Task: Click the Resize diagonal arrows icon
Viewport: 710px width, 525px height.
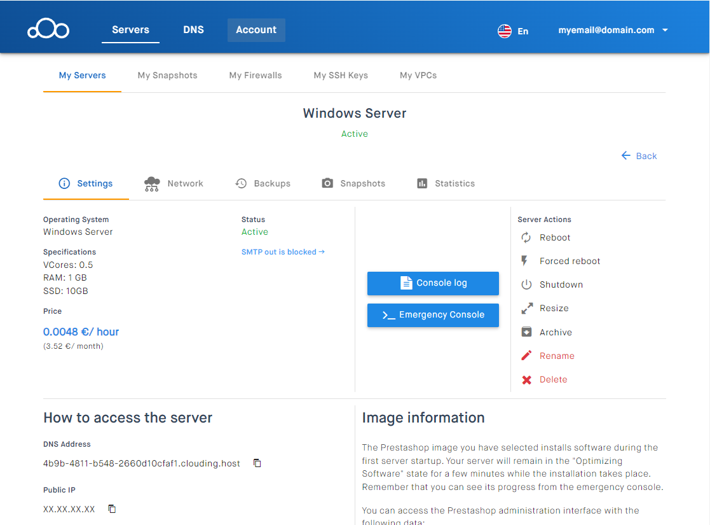Action: (526, 308)
